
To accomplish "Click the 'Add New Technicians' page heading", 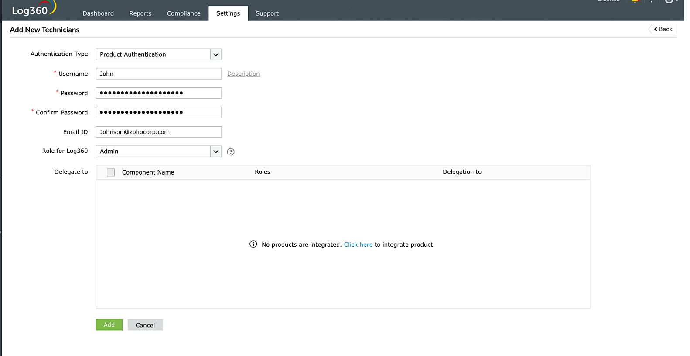I will tap(44, 30).
